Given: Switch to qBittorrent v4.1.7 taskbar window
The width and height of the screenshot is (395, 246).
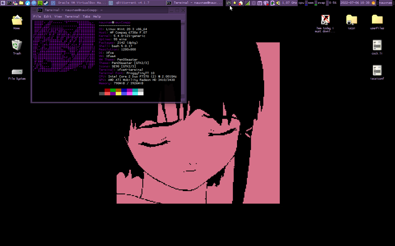Looking at the screenshot, I should point(136,3).
